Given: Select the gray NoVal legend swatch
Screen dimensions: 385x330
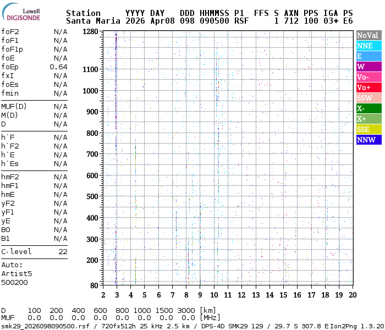Looking at the screenshot, I should (368, 35).
